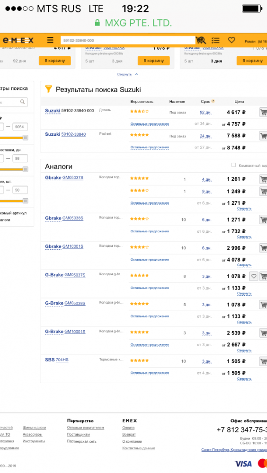Open Возврат footer link
Screen dimensions: 267x473
click(129, 434)
